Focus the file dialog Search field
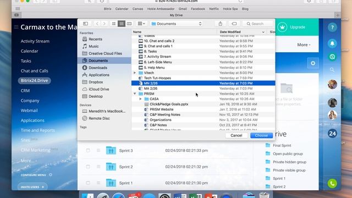352x198 pixels. [x=258, y=24]
